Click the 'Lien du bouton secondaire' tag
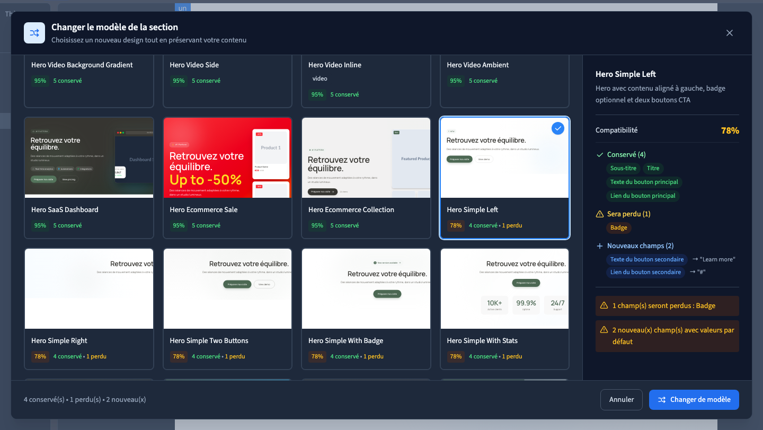This screenshot has height=430, width=763. [x=645, y=273]
